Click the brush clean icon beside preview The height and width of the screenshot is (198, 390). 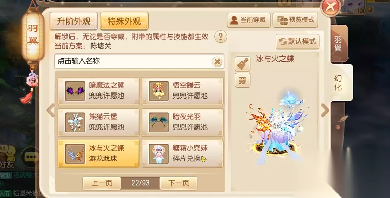click(243, 64)
